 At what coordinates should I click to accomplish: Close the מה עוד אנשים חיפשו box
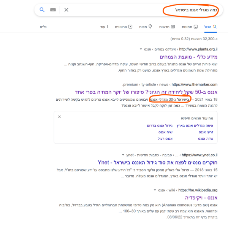(60, 117)
